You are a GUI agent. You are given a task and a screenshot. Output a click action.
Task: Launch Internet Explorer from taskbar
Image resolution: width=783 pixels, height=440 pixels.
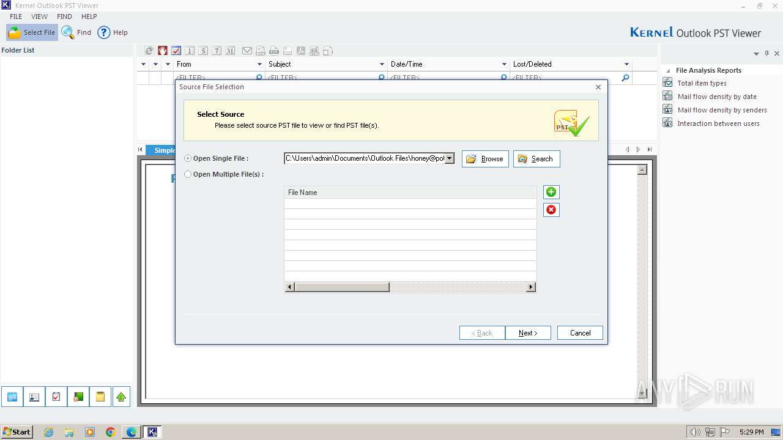(49, 432)
